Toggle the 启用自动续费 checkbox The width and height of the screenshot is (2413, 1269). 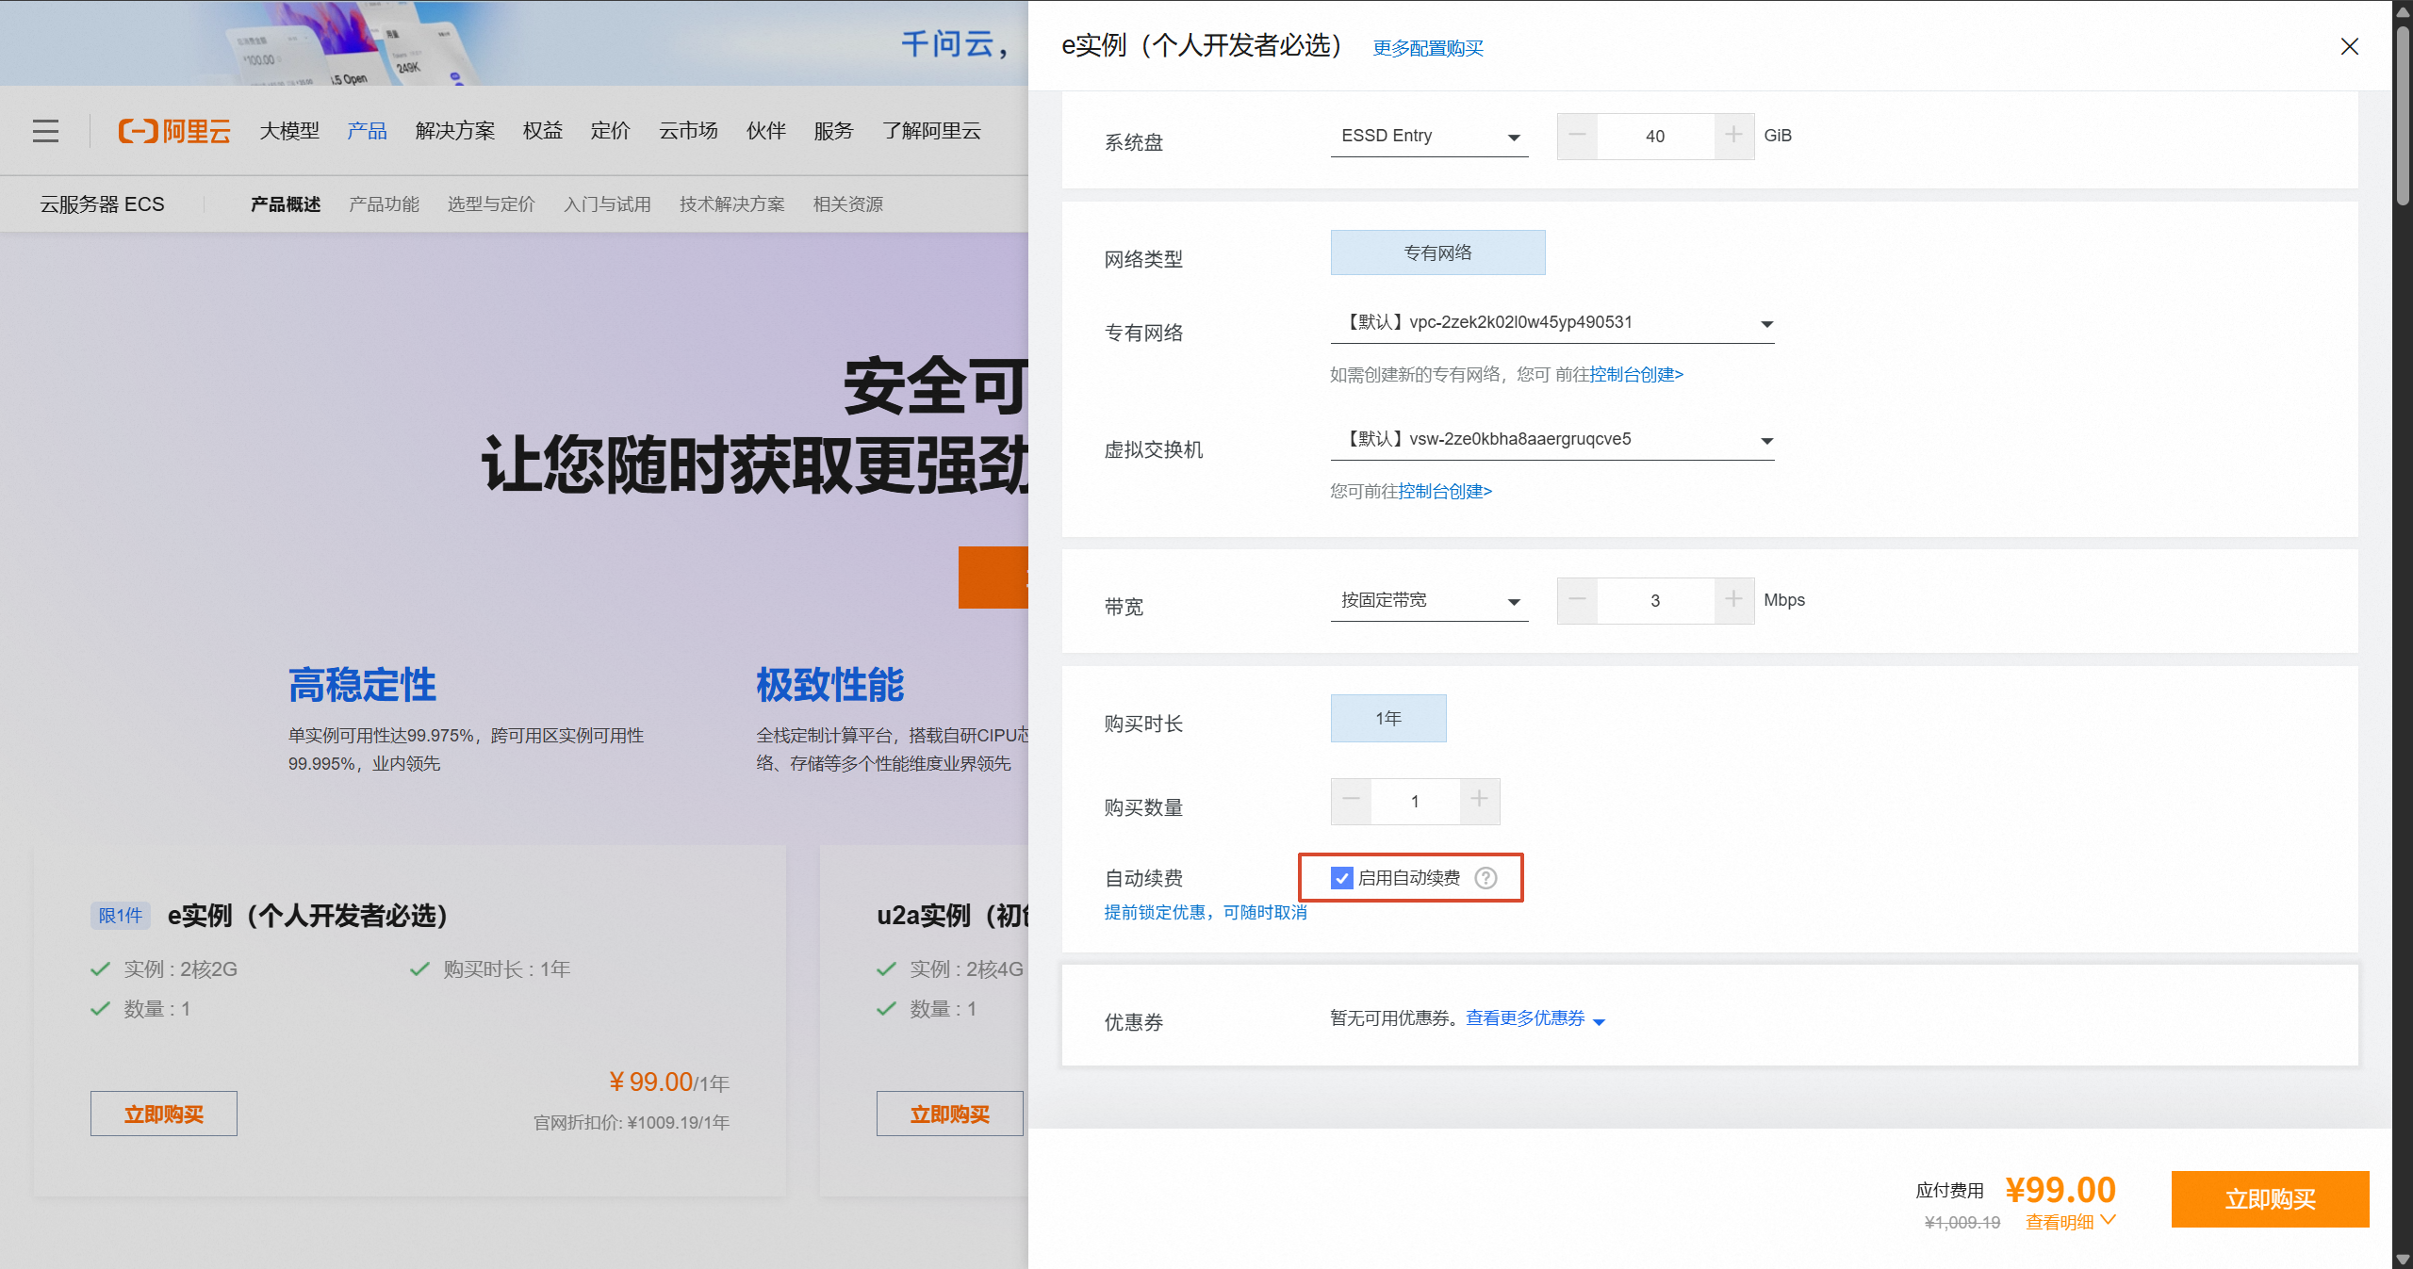click(x=1341, y=878)
